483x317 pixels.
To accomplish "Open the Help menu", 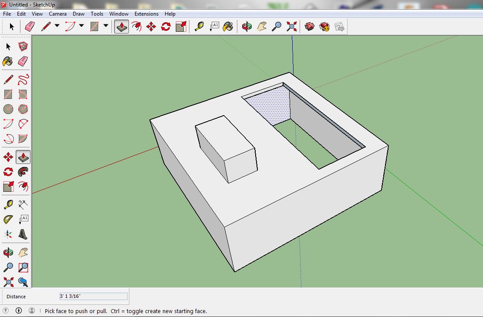I will pos(170,14).
